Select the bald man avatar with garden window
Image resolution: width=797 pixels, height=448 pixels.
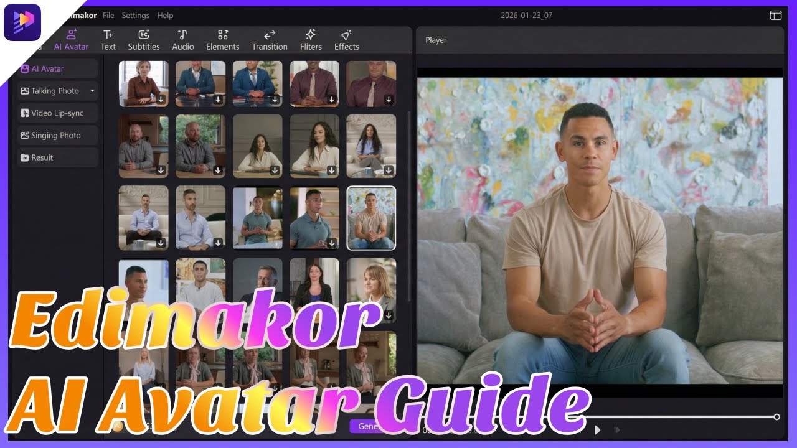tap(200, 145)
